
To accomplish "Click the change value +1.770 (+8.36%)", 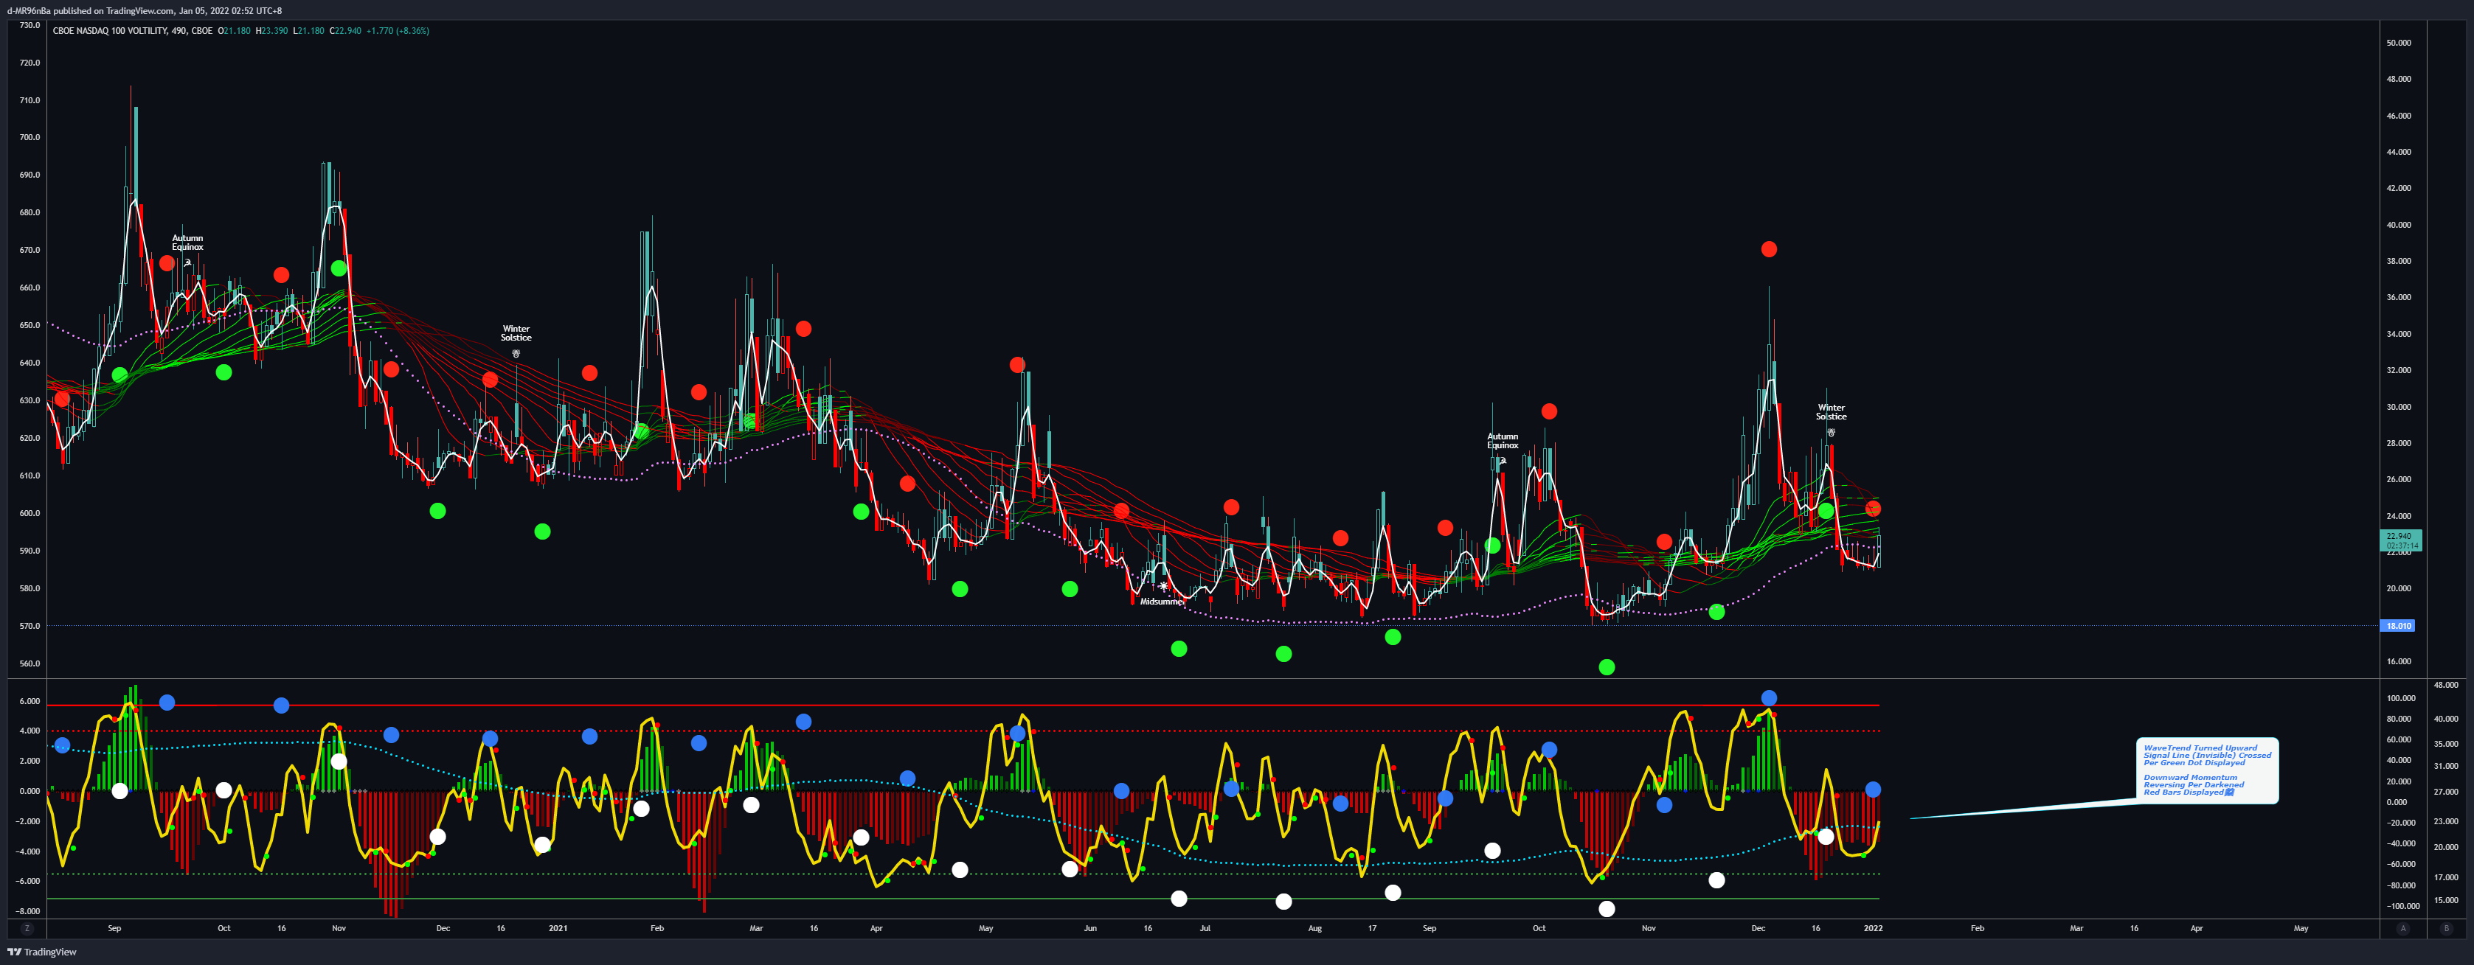I will pyautogui.click(x=398, y=31).
